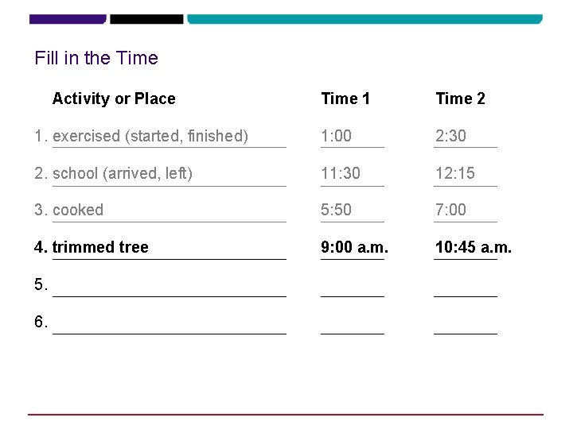Click the '10:45 a.m.' time entry
The height and width of the screenshot is (429, 573).
pos(474,247)
